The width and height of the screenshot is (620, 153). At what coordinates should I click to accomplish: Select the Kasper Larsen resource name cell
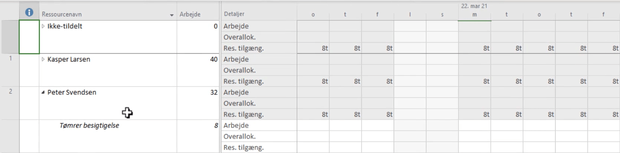[108, 70]
